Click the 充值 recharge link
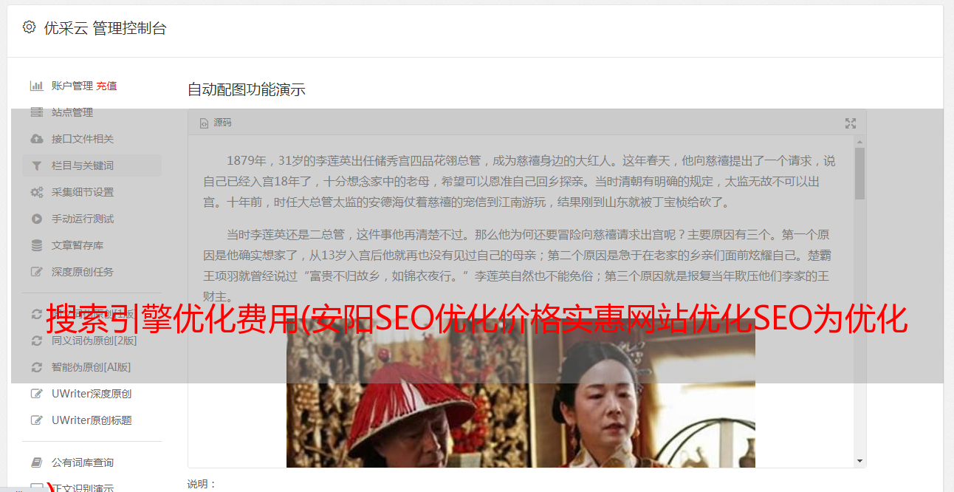Screen dimensions: 954x492 pos(106,86)
